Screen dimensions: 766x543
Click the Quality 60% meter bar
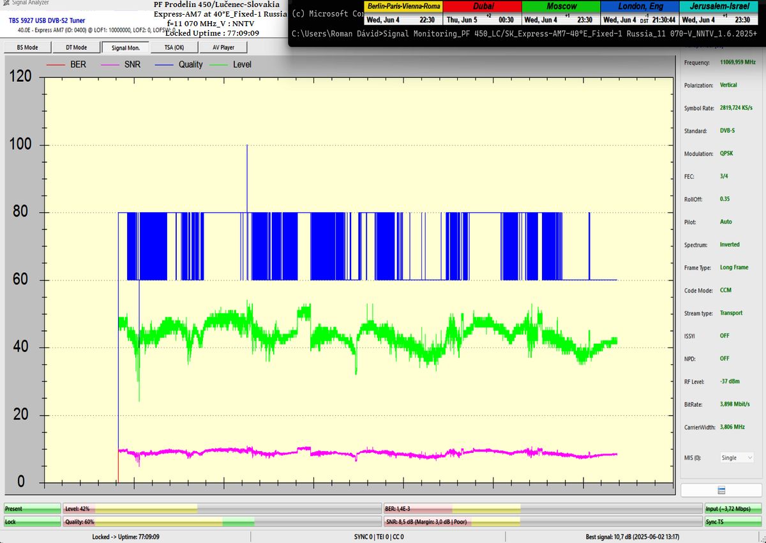(222, 522)
